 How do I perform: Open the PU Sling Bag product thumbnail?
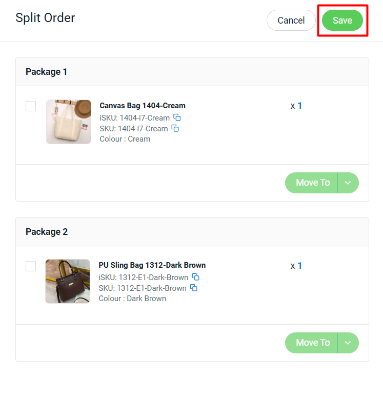[68, 281]
